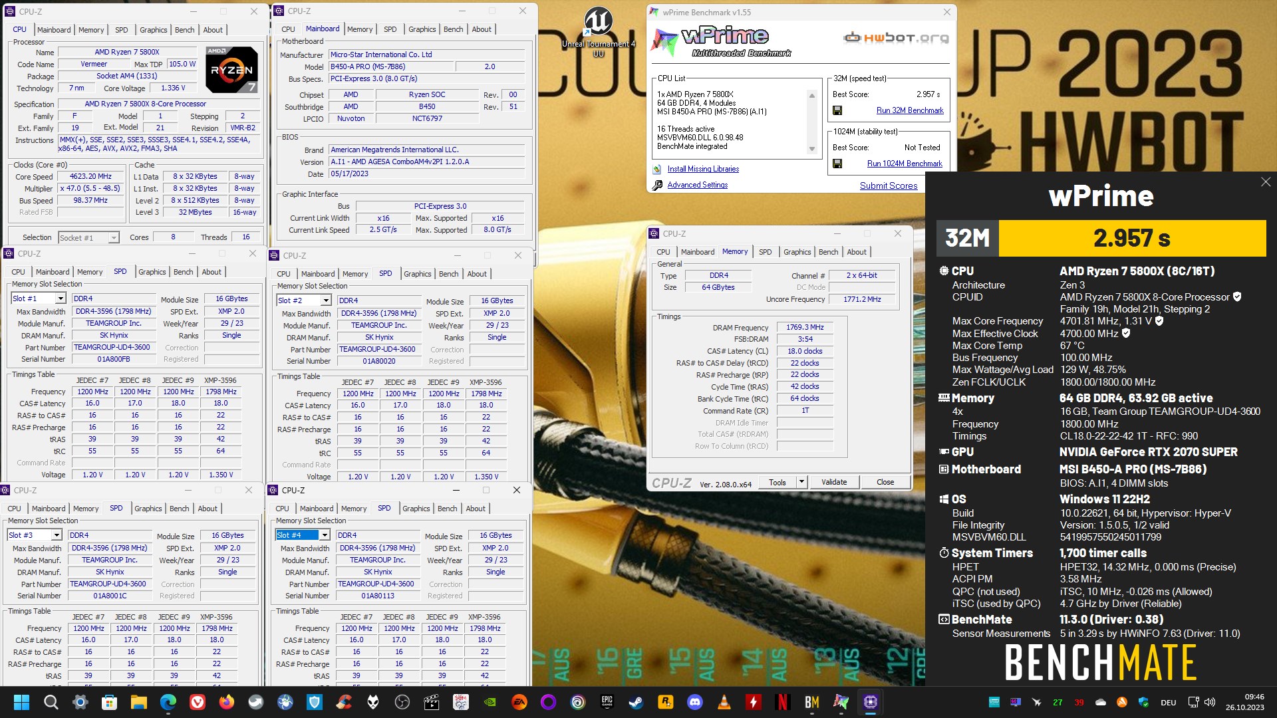Screen dimensions: 1277x718
Task: Click the DEU language indicator in tray
Action: click(x=1168, y=702)
